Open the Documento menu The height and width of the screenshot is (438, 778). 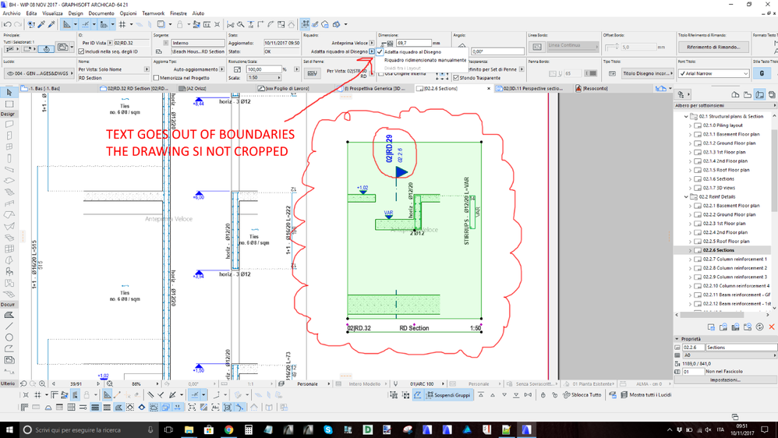(x=101, y=13)
